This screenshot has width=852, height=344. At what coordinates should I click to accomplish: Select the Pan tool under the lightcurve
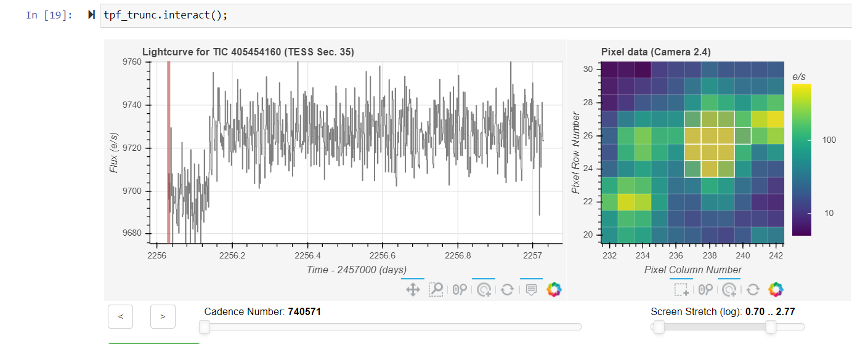[x=413, y=289]
